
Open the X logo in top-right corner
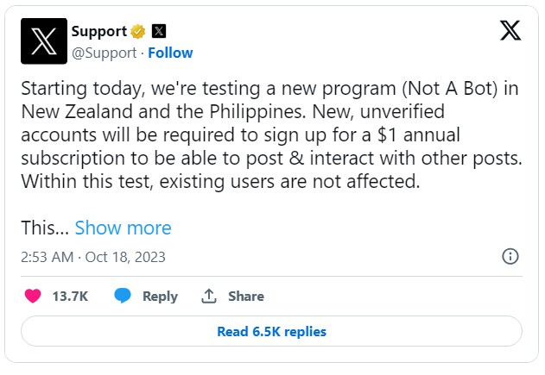point(510,32)
